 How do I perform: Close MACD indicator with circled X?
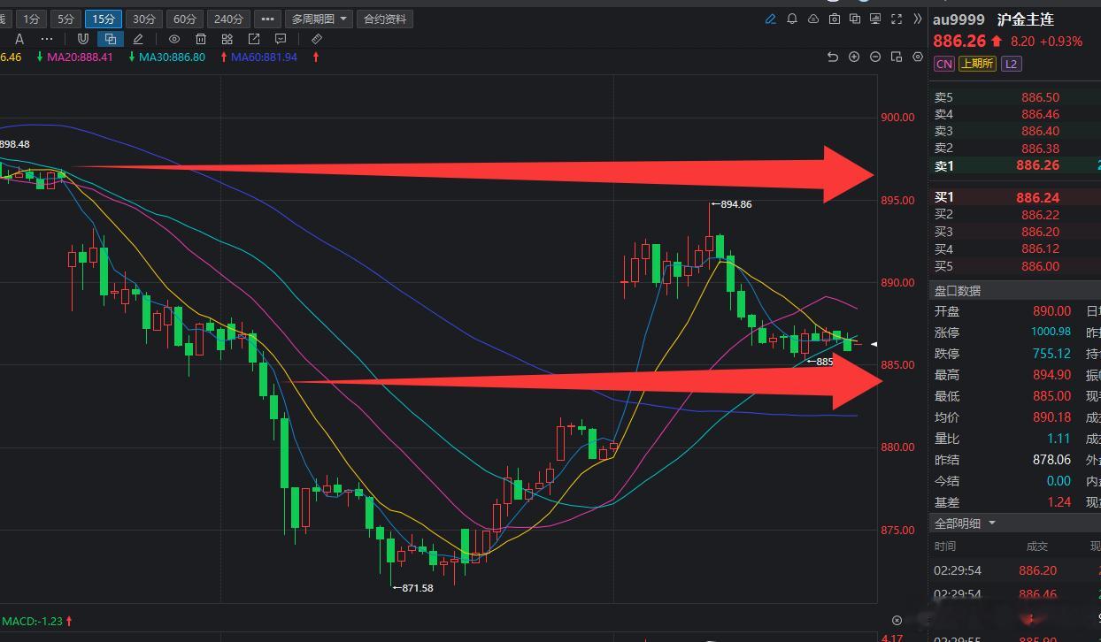click(x=897, y=621)
